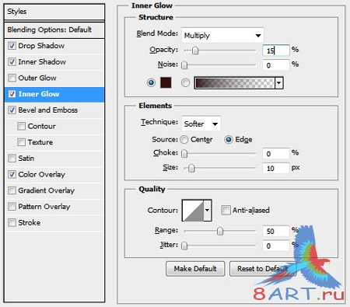
Task: Click the Size value input field
Action: coord(276,169)
